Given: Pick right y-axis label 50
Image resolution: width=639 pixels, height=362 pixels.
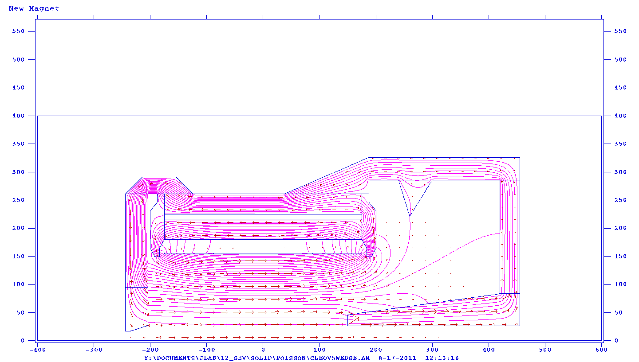Looking at the screenshot, I should click(x=619, y=313).
